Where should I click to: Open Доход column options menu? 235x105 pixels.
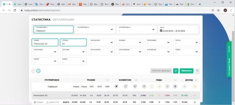tap(196, 80)
